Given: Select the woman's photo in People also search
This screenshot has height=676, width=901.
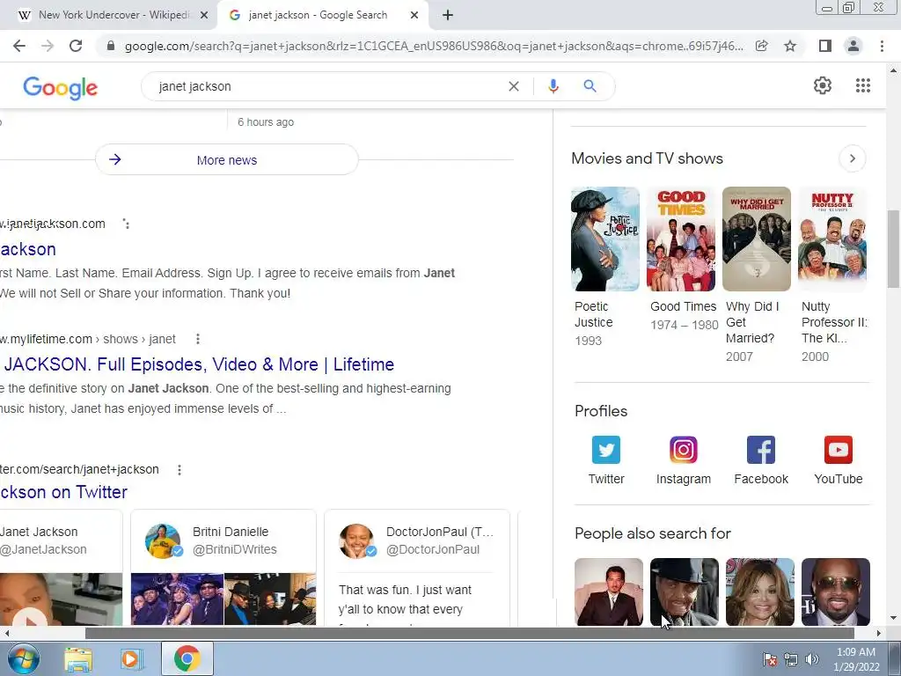Looking at the screenshot, I should coord(760,591).
